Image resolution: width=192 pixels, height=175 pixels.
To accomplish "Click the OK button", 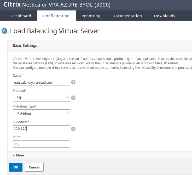I will 16,167.
